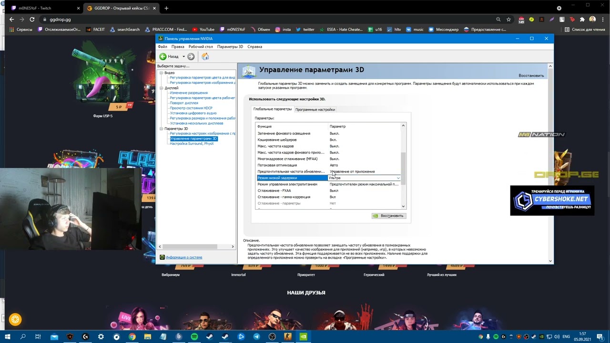Open taskbar search magnifier

[23, 337]
